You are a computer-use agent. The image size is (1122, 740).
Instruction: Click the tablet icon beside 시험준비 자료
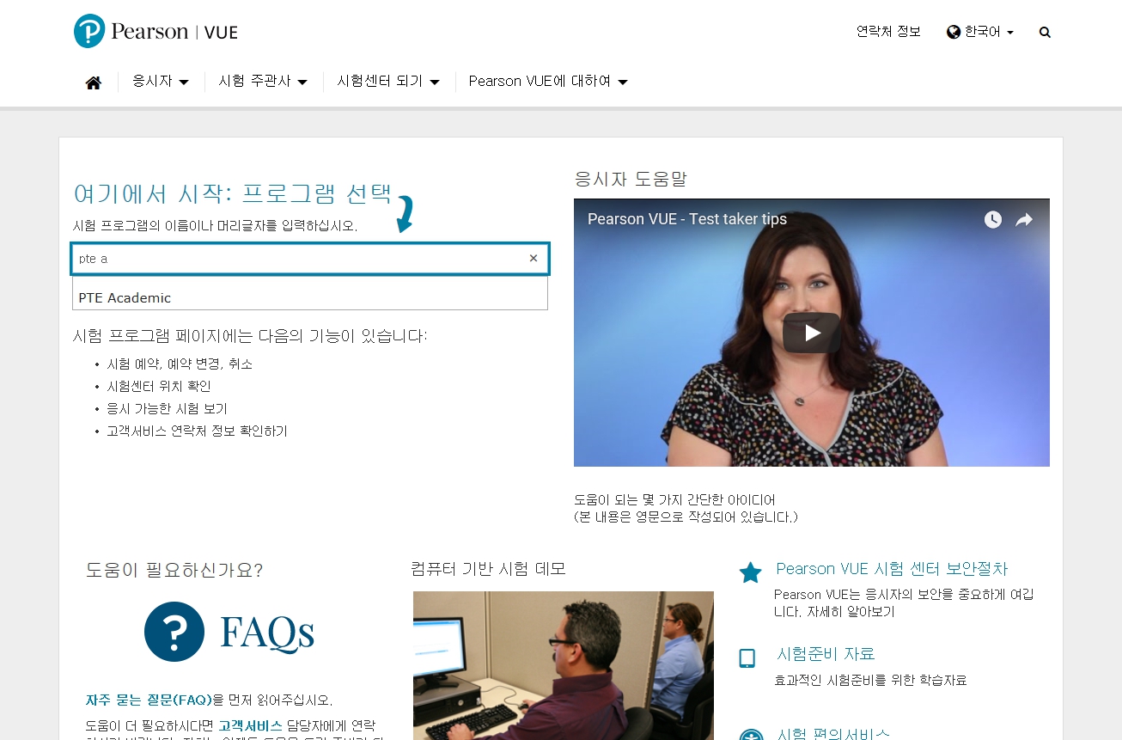click(x=747, y=658)
